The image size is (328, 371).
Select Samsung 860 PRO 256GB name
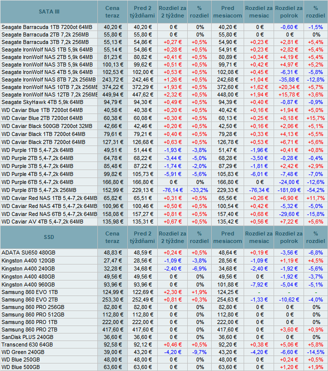point(33,307)
